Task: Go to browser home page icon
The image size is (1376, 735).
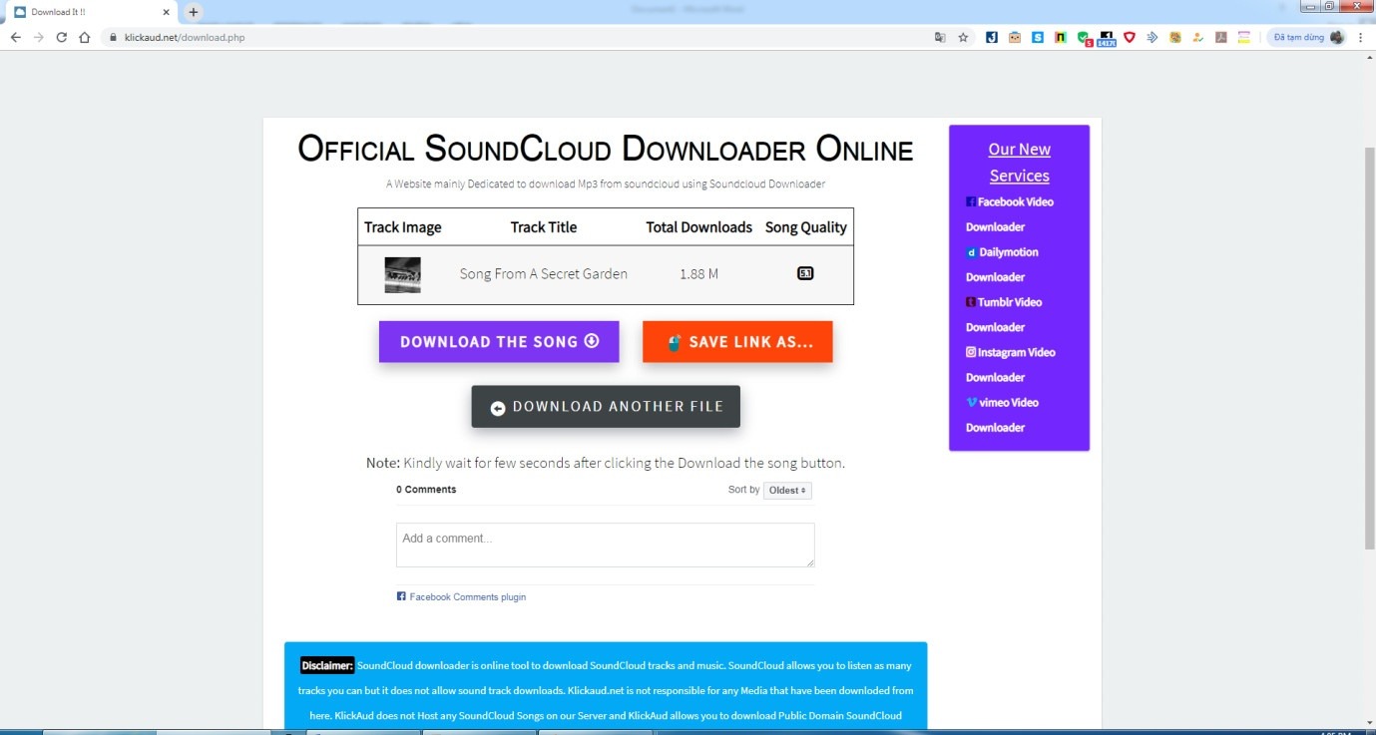Action: click(85, 37)
